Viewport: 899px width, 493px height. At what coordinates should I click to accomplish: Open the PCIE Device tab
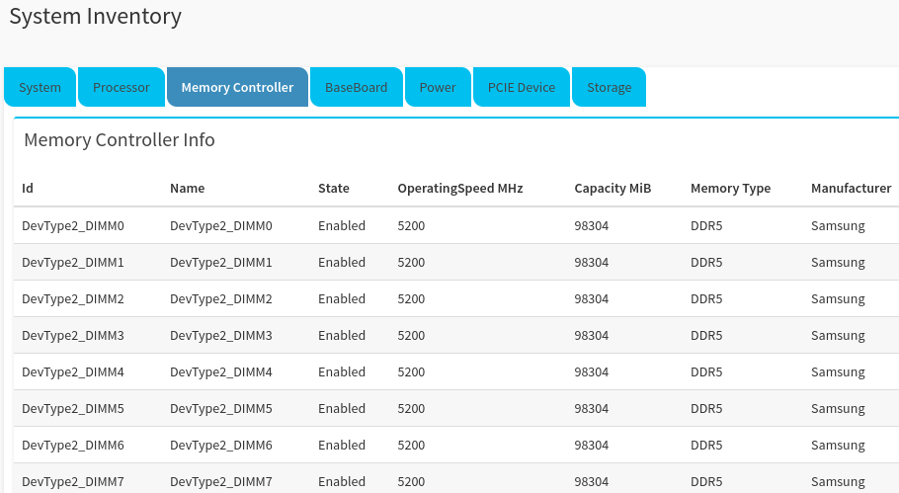522,87
